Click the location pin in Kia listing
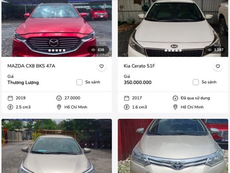 (175, 107)
